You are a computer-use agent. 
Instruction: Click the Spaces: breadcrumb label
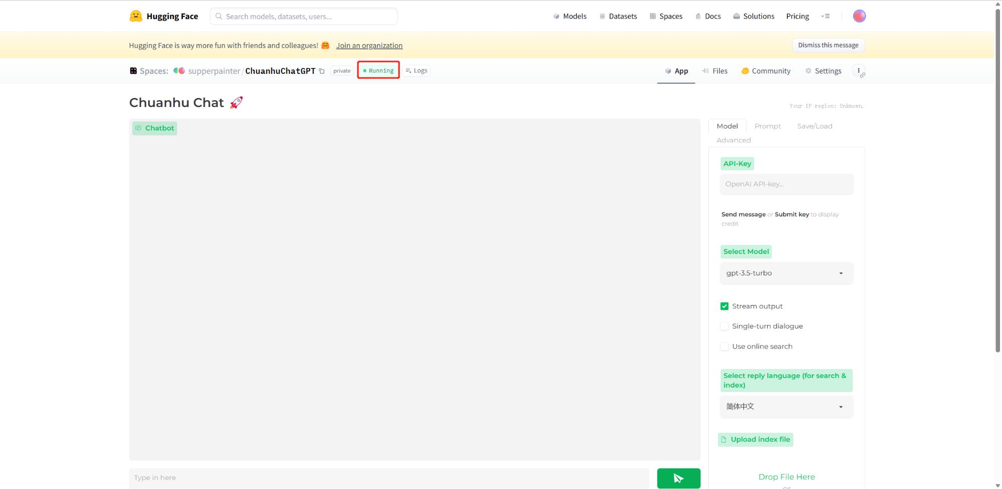pyautogui.click(x=154, y=71)
